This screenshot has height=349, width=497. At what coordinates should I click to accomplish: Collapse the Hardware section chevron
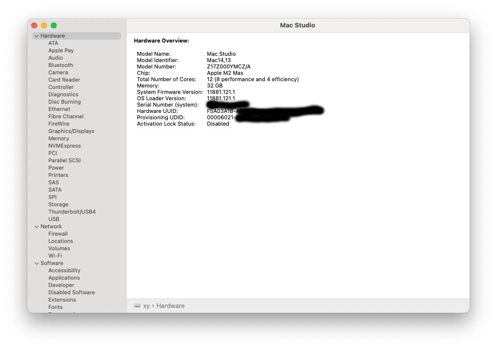click(37, 36)
